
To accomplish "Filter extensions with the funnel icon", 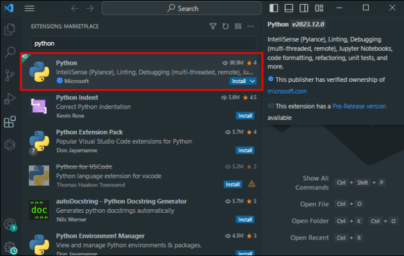I will [x=213, y=26].
